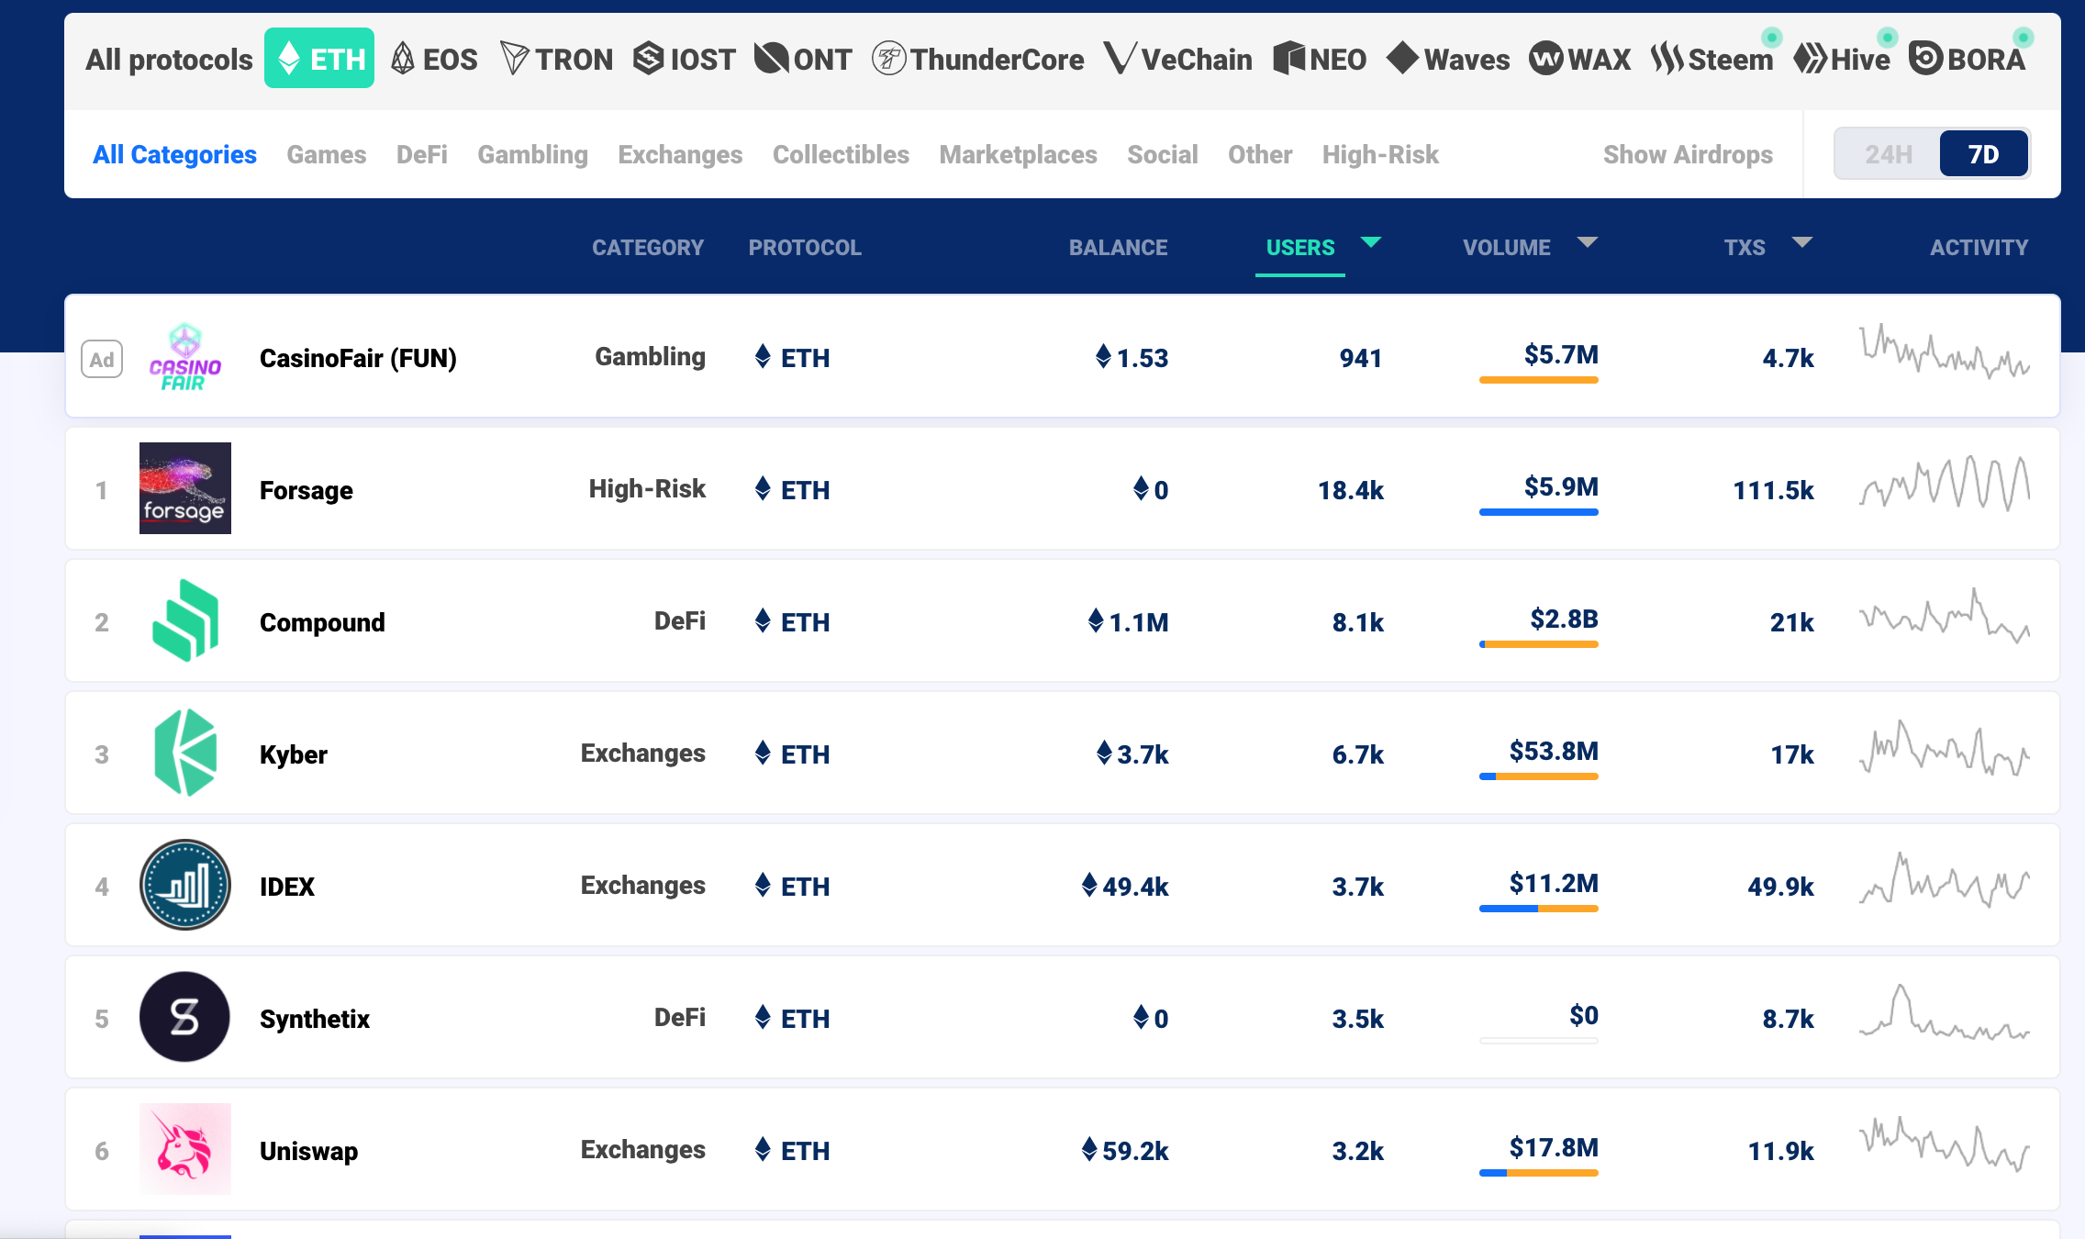The image size is (2085, 1239).
Task: Filter by ThunderCore protocol
Action: tap(977, 60)
